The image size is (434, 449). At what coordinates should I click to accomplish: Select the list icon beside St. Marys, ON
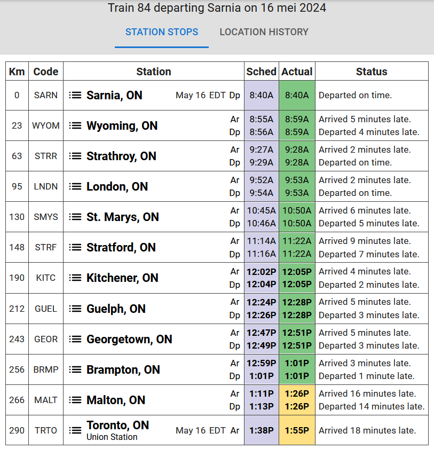tap(75, 217)
